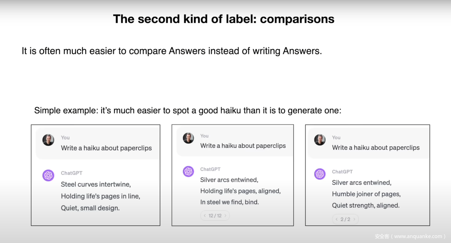Click the ChatGPT logo in the chat with the 12/12 pager

(x=189, y=172)
